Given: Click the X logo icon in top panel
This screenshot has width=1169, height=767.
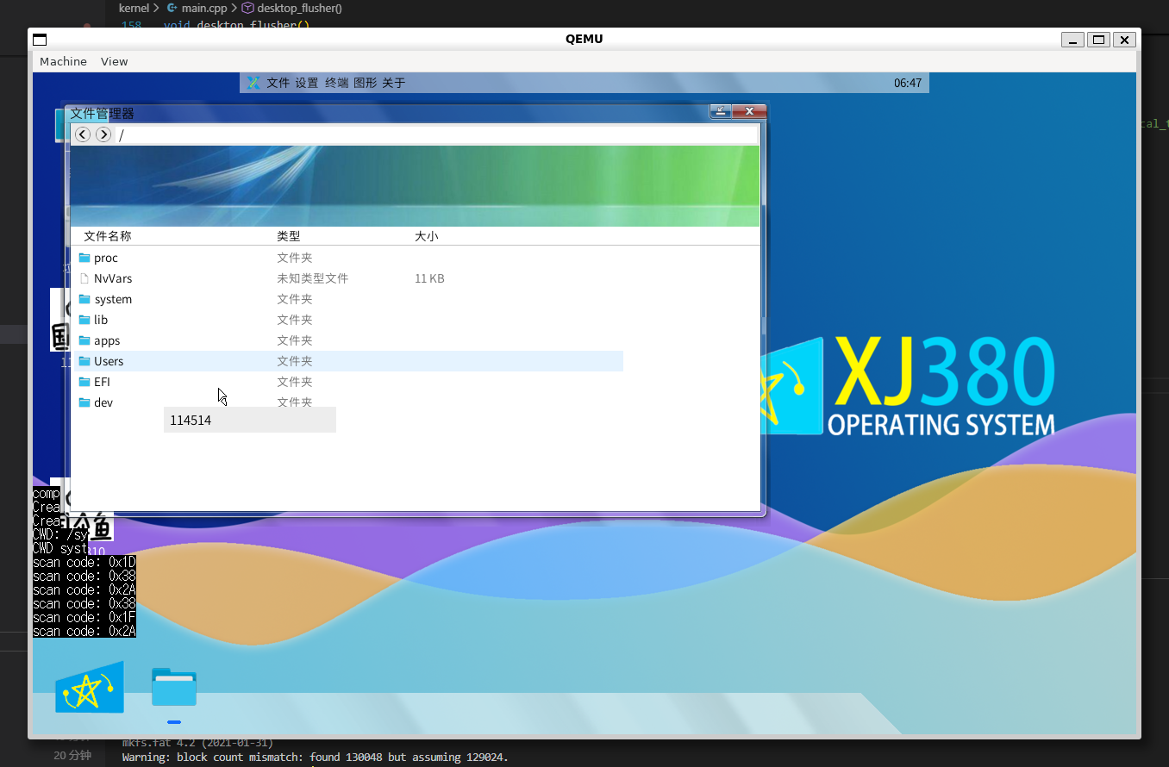Looking at the screenshot, I should pos(253,83).
